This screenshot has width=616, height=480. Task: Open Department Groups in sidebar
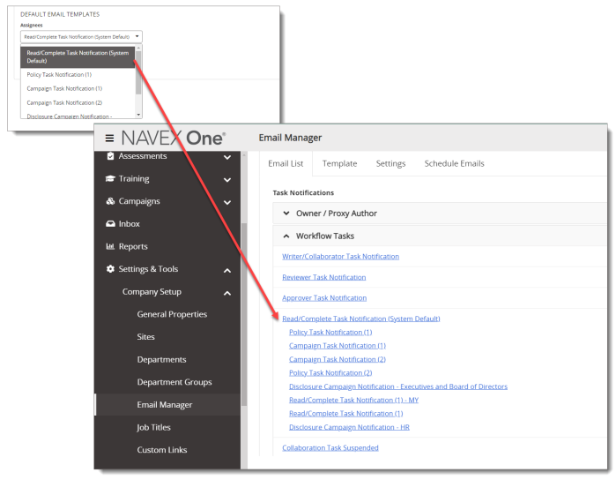click(x=174, y=382)
